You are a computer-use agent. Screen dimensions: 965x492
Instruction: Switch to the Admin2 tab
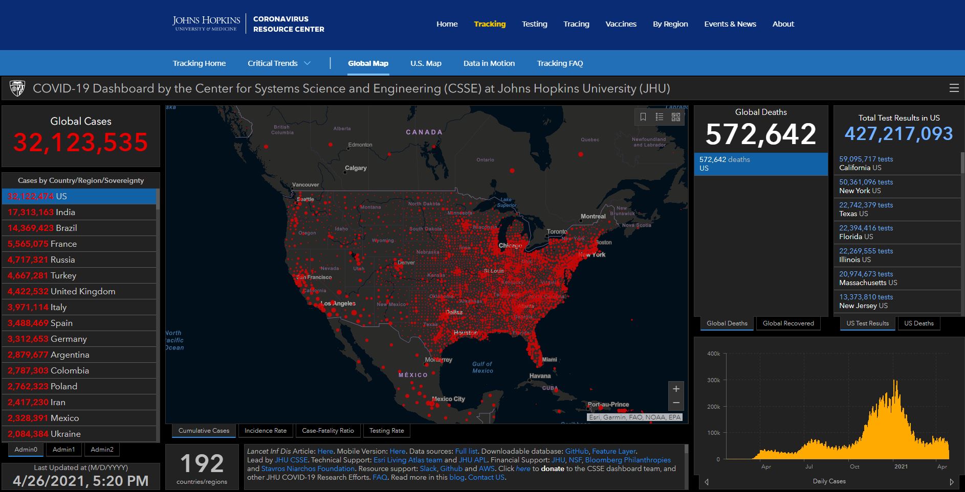point(102,450)
